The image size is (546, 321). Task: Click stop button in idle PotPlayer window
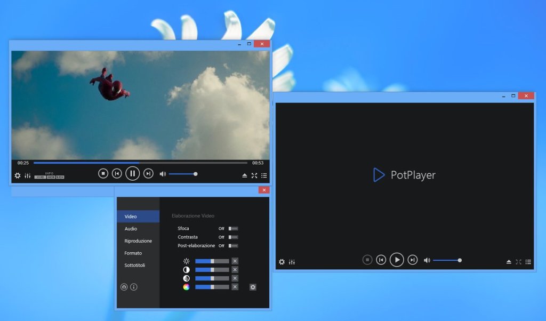(367, 260)
